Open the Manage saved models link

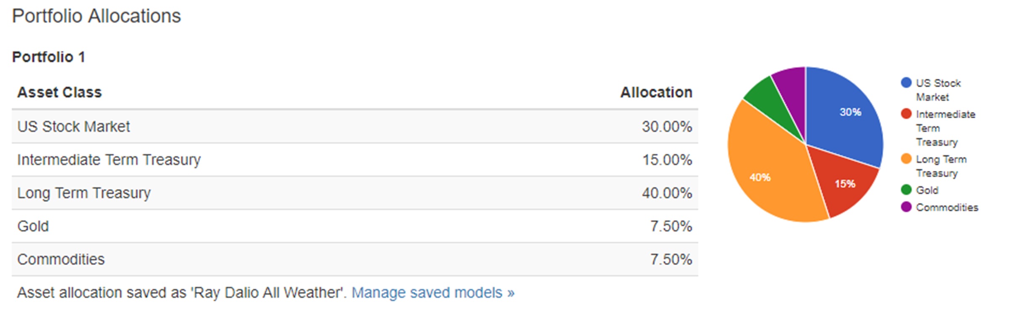(432, 292)
